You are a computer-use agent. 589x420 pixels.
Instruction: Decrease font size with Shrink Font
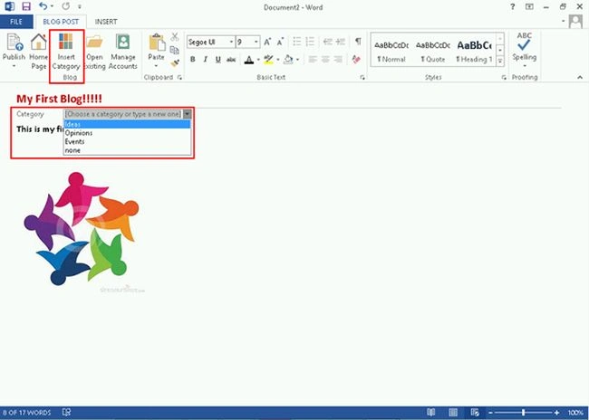280,42
